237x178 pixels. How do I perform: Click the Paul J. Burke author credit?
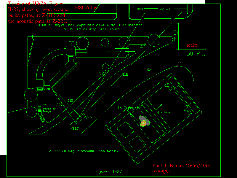point(181,166)
